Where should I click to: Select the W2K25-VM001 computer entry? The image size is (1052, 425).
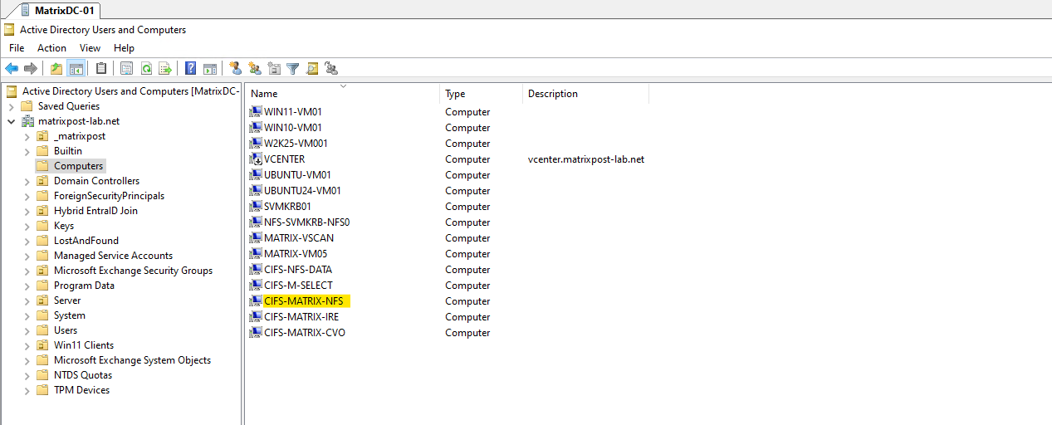pyautogui.click(x=296, y=144)
